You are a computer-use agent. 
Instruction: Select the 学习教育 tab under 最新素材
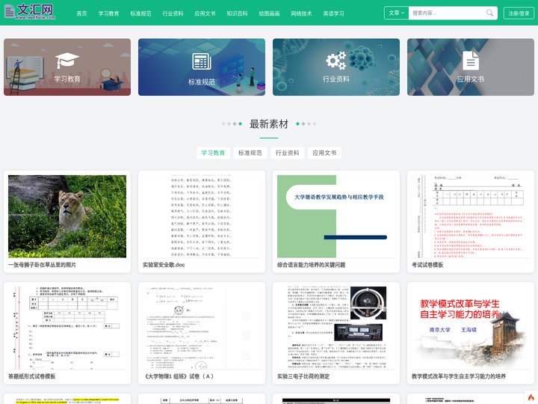[213, 153]
